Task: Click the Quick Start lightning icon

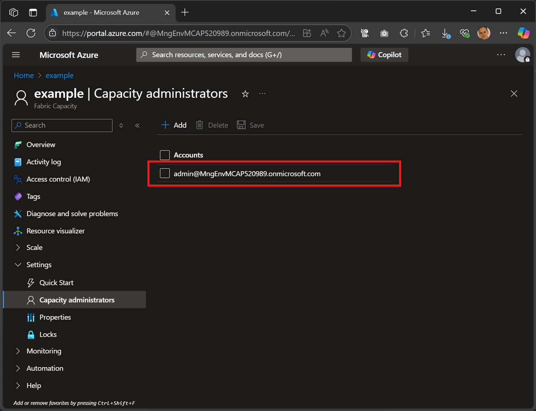Action: point(31,282)
